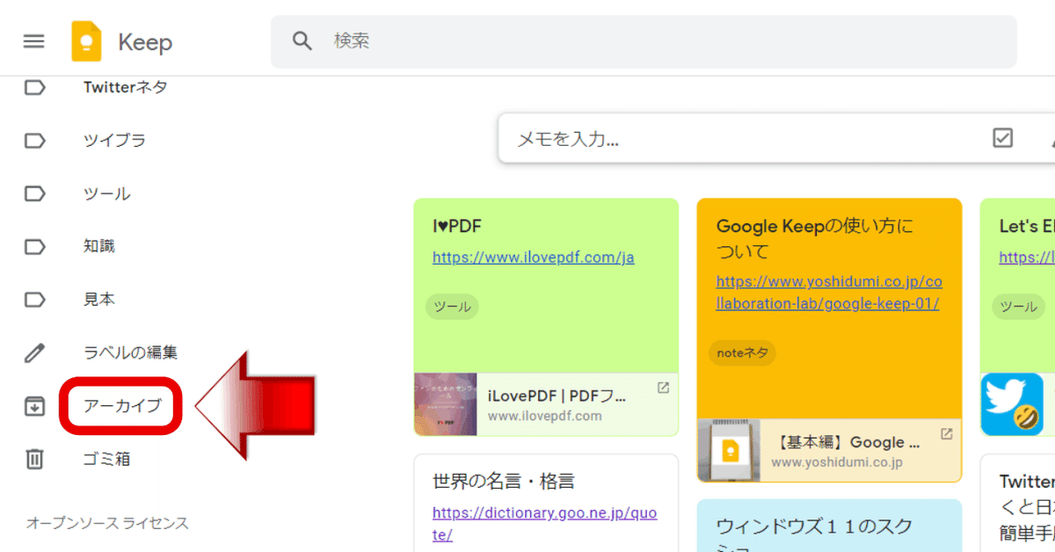Select the ツール label icon in sidebar
Viewport: 1055px width, 552px height.
coord(34,193)
